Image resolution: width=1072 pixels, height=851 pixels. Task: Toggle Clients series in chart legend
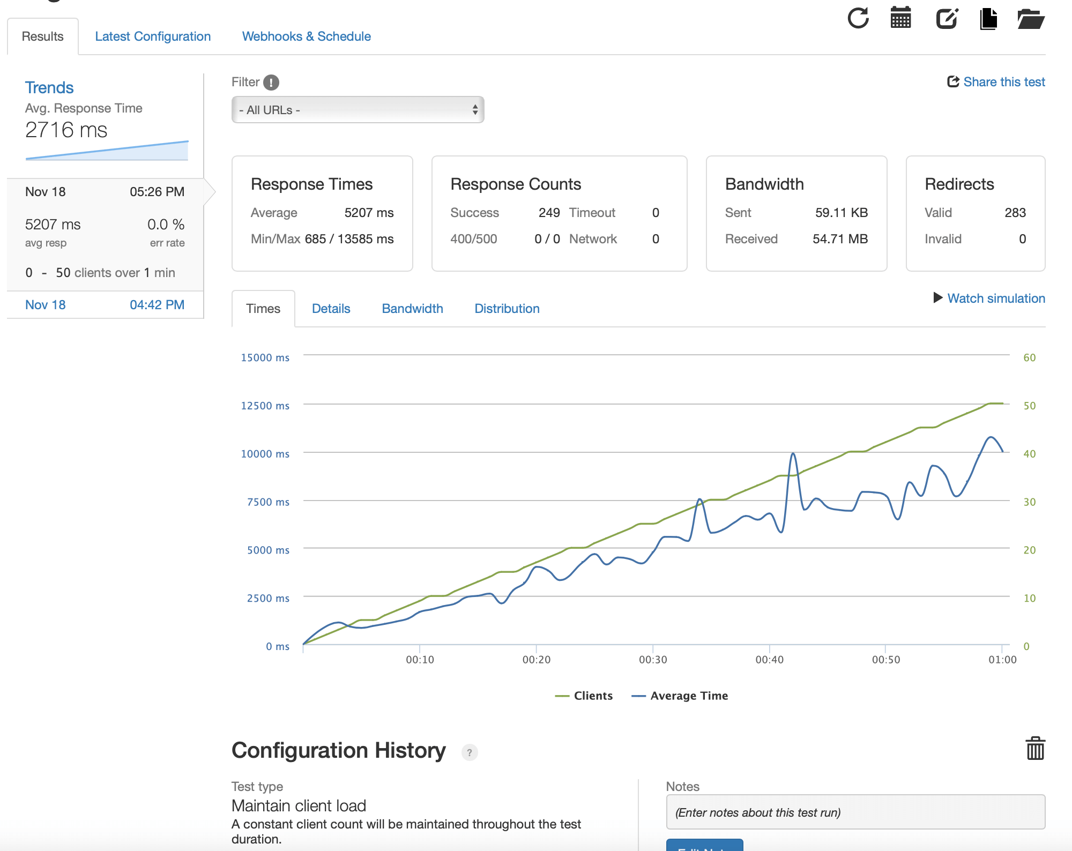[584, 696]
